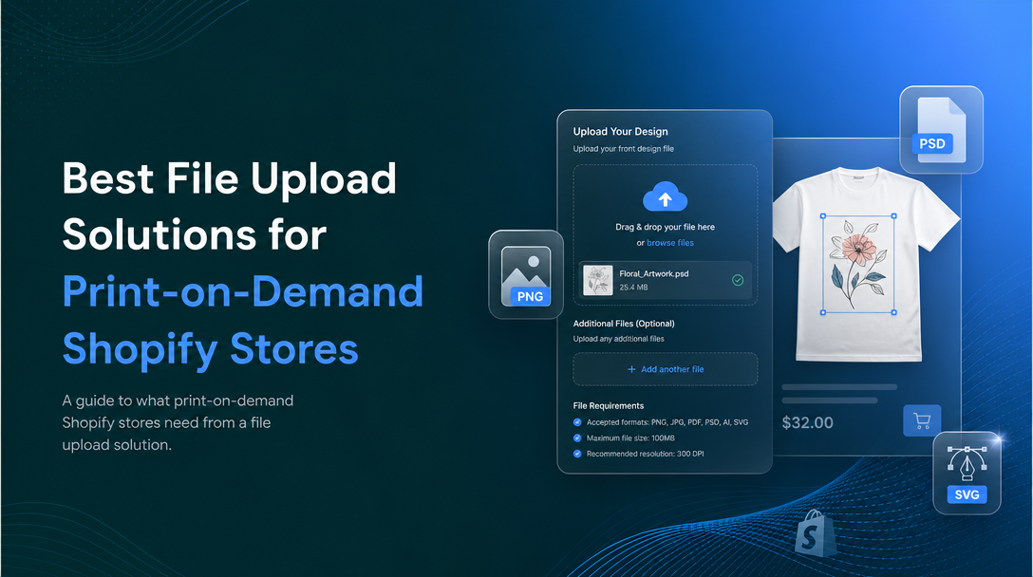
Task: Open the Floral_Artwork.psd thumbnail preview
Action: 597,280
